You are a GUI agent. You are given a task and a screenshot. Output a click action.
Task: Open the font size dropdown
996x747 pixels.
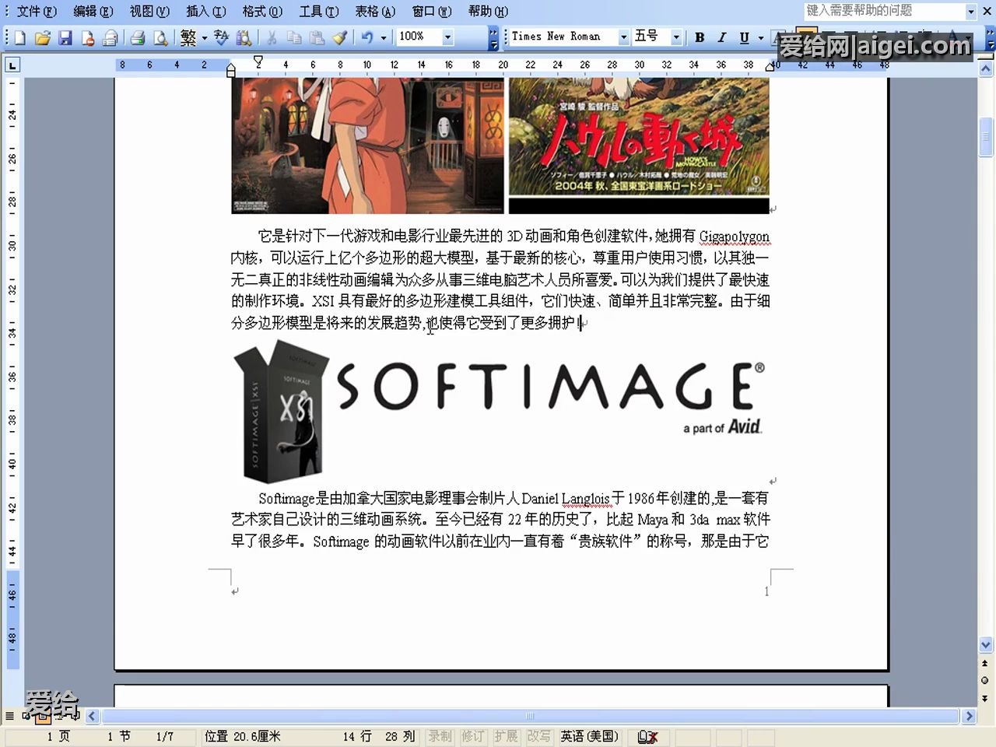click(676, 37)
